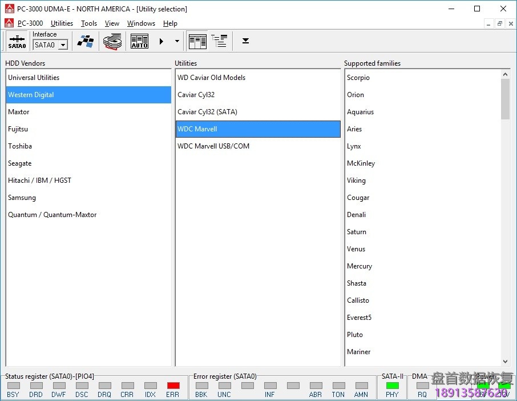The height and width of the screenshot is (401, 517).
Task: Open the Utilities menu
Action: click(62, 23)
